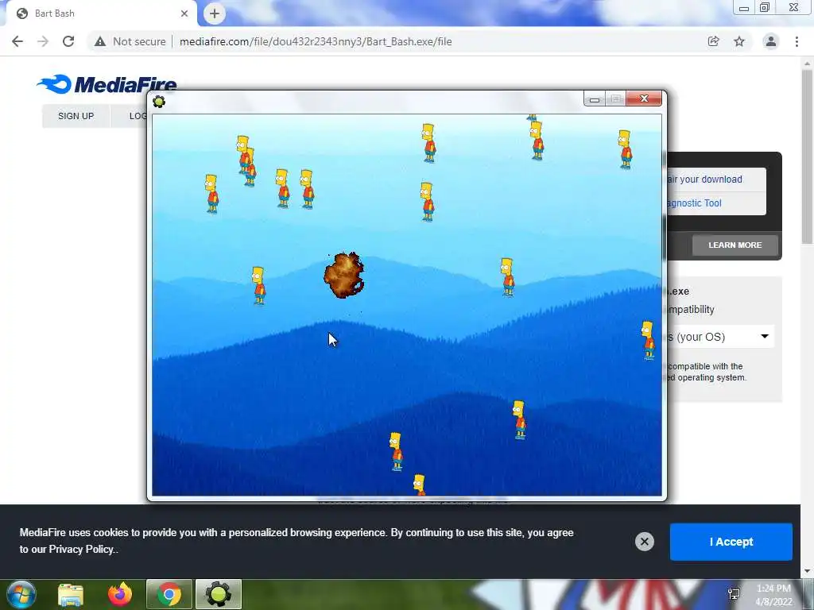Click the browser forward arrow

[x=43, y=41]
